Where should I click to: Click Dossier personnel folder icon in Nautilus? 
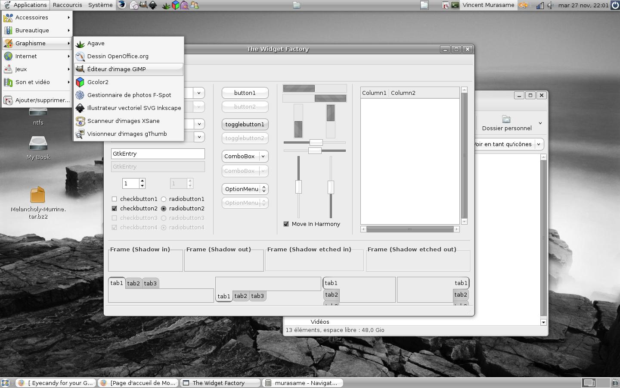point(506,119)
